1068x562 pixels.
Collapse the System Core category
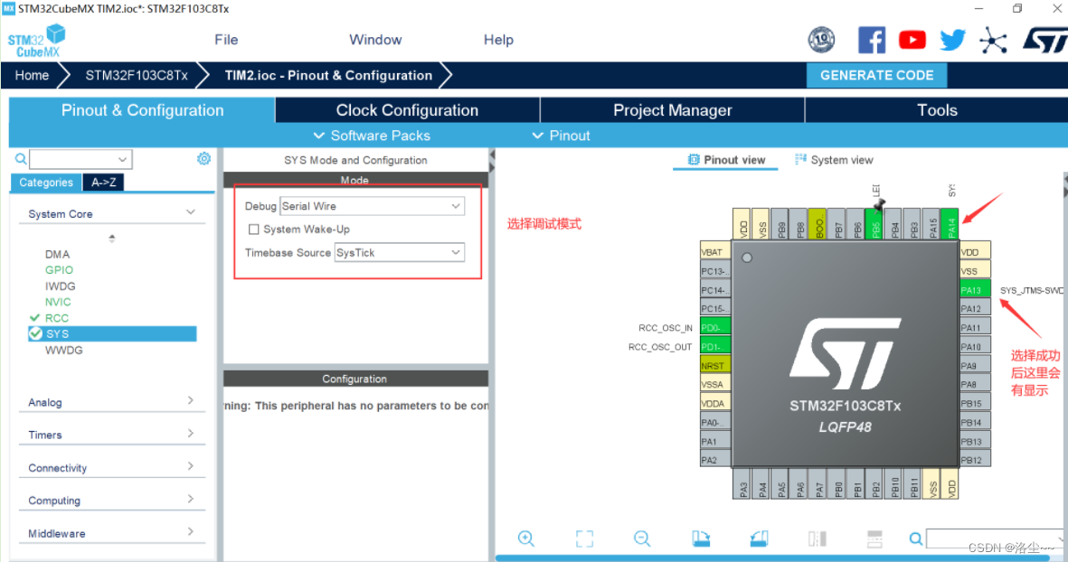tap(191, 213)
